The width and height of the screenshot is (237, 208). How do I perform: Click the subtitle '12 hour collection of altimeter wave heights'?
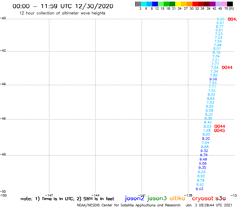62,13
